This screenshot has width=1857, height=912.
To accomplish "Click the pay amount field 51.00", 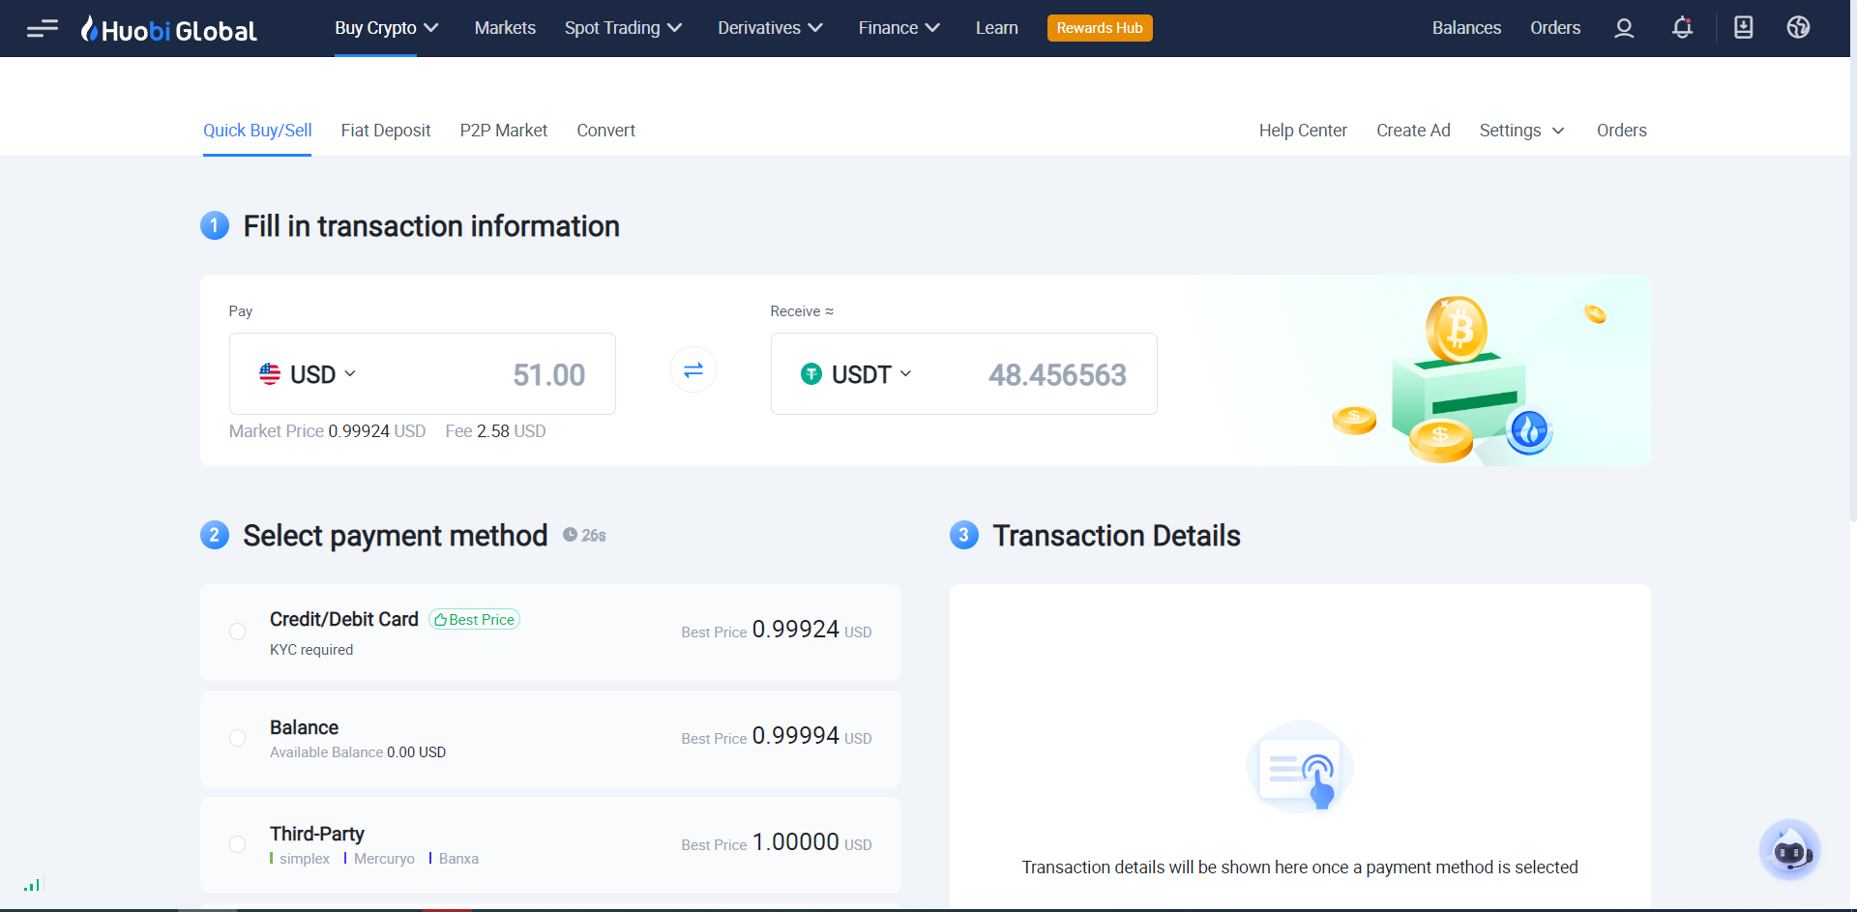I will point(548,375).
